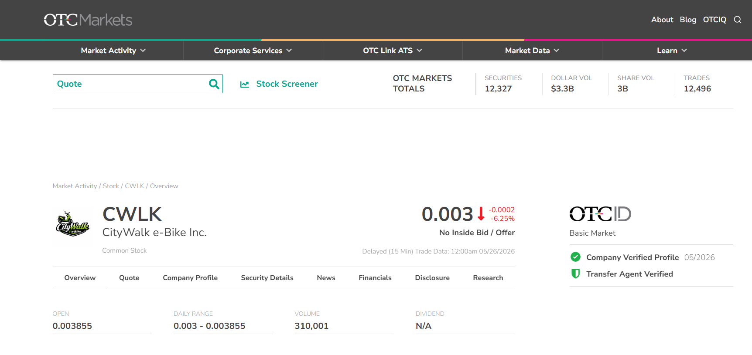Click the No Inside Bid / Offer text
This screenshot has width=752, height=355.
point(477,233)
